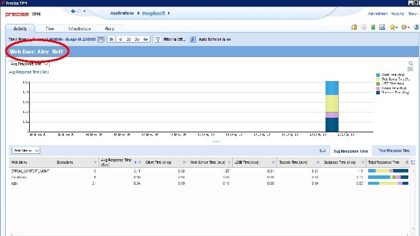Select the SLA table tab
This screenshot has height=236, width=420.
323,151
